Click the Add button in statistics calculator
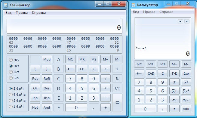 (186, 109)
